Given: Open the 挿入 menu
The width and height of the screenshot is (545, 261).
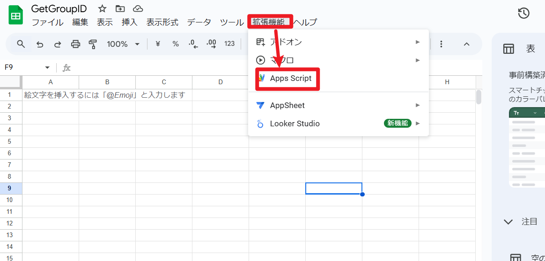Looking at the screenshot, I should [129, 22].
